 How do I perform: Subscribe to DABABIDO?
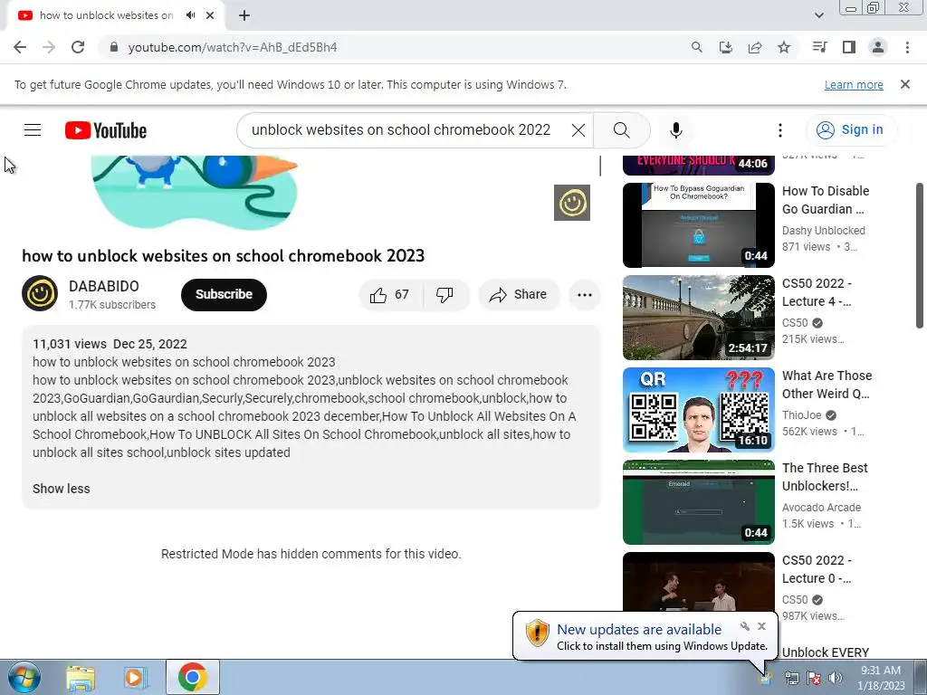pyautogui.click(x=225, y=294)
